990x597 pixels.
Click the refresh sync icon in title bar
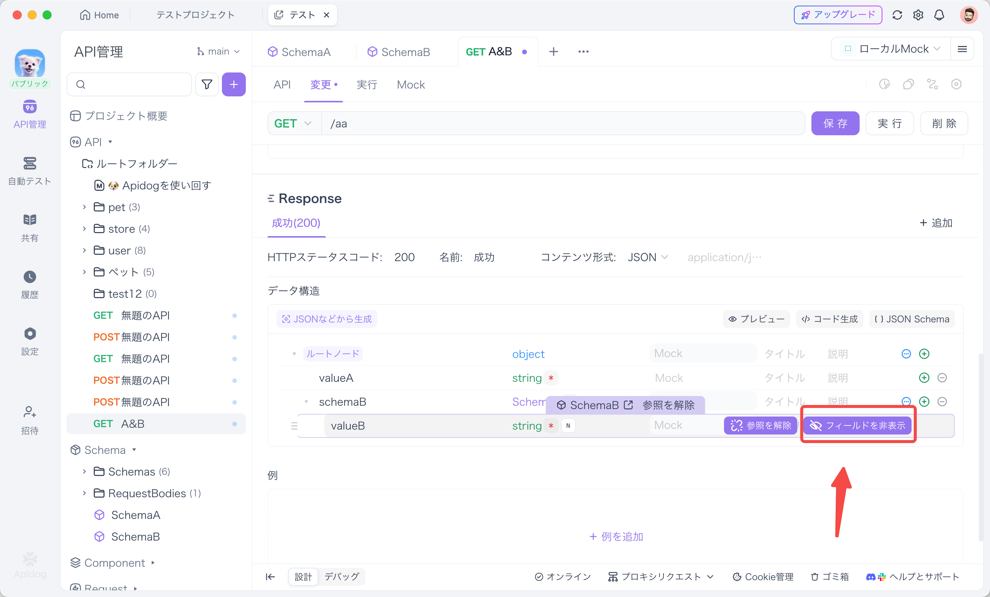tap(897, 15)
